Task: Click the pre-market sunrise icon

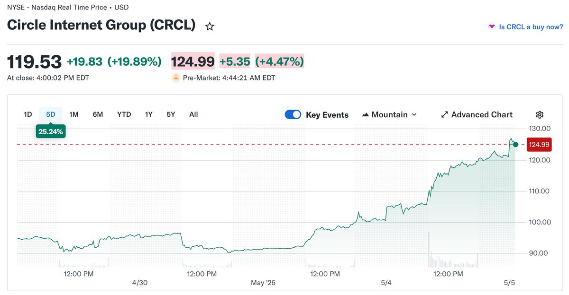Action: [176, 78]
